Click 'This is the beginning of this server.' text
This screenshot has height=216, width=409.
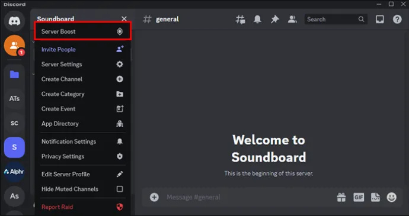click(269, 173)
